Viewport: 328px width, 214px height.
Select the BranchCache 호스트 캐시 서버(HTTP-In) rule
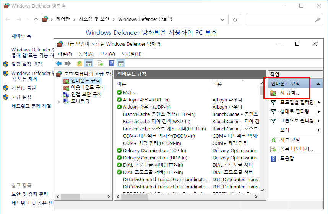[x=164, y=129]
